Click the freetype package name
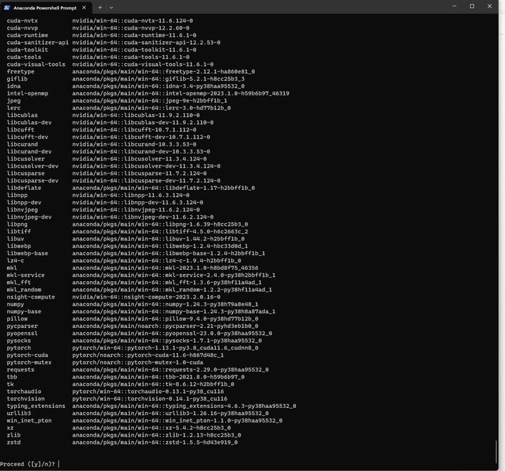This screenshot has height=471, width=505. 20,71
